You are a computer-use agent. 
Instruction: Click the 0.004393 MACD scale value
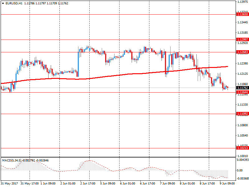tap(243, 160)
